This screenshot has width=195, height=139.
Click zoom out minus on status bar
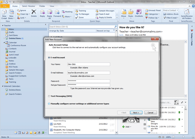click(173, 137)
